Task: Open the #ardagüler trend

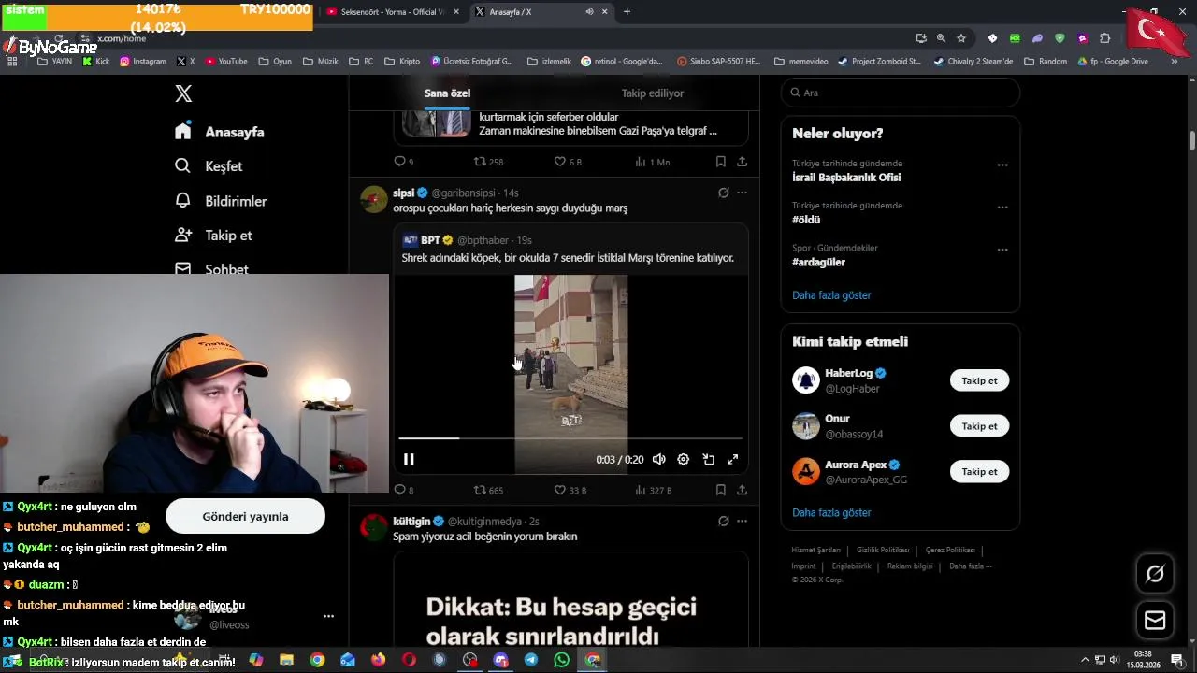Action: pyautogui.click(x=818, y=263)
